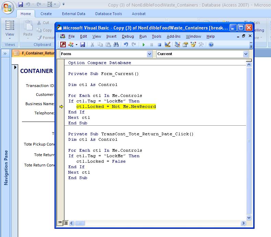
Task: Click the Save icon in the VBA toolbar
Action: coord(83,45)
